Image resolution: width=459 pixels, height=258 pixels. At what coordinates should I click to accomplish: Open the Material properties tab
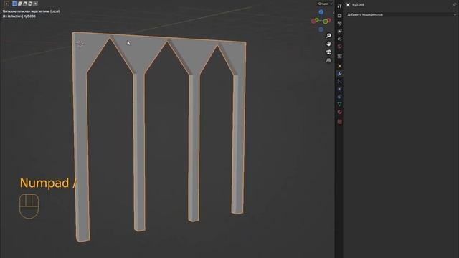pos(339,112)
